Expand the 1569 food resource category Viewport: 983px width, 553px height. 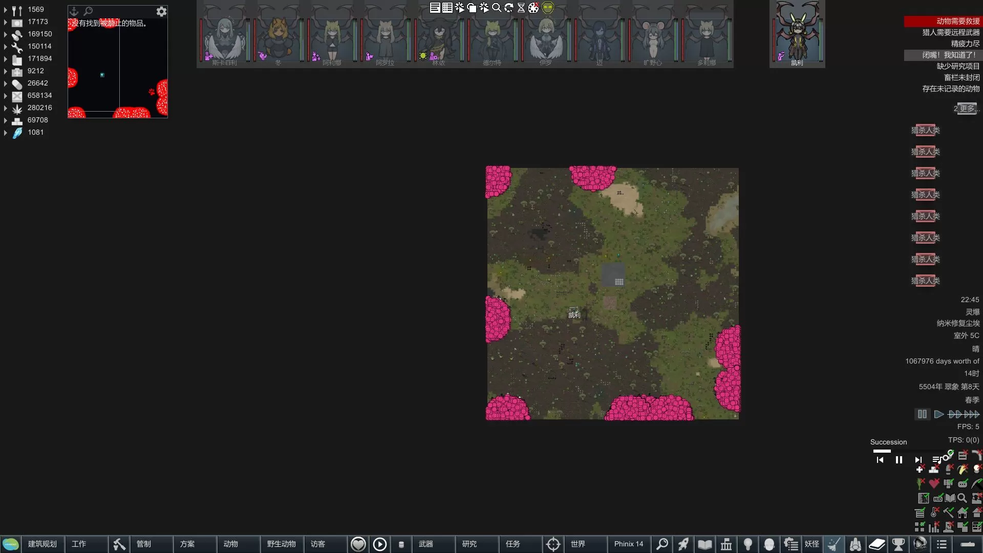click(x=5, y=9)
